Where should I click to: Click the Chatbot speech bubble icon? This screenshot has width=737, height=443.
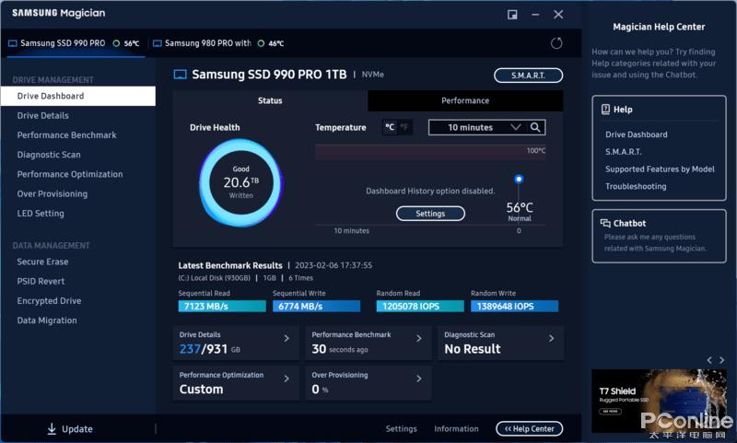tap(605, 223)
